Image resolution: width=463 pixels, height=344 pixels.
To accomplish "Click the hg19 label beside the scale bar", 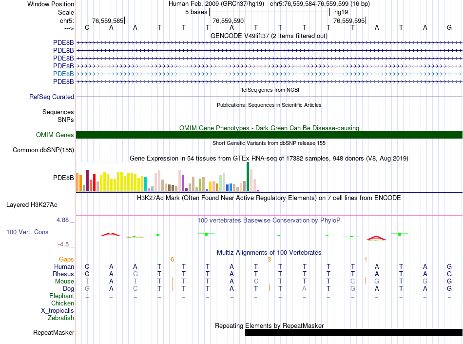I will pyautogui.click(x=341, y=12).
